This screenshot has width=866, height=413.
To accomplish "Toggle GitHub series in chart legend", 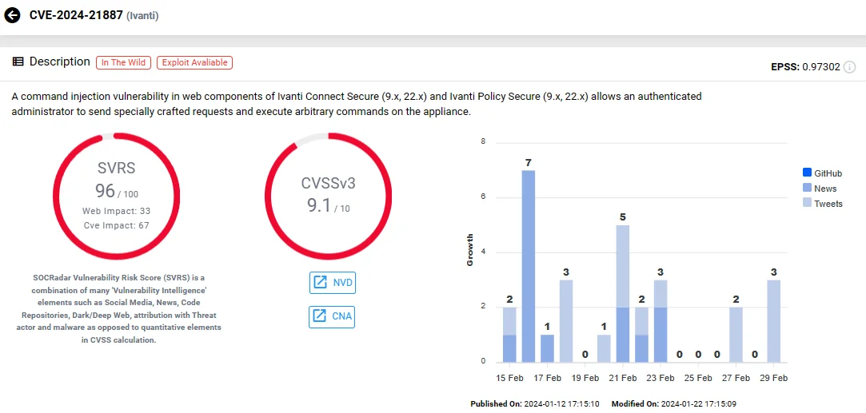I will (x=822, y=173).
